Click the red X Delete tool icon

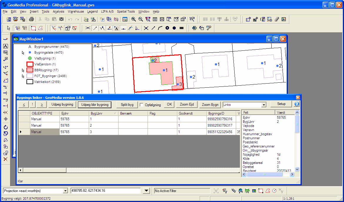[x=6, y=159]
